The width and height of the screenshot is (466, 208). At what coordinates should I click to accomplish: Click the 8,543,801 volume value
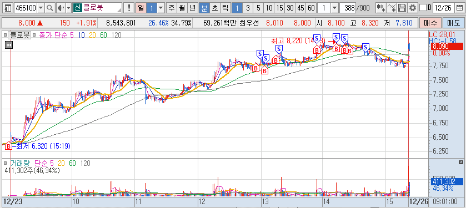point(121,23)
